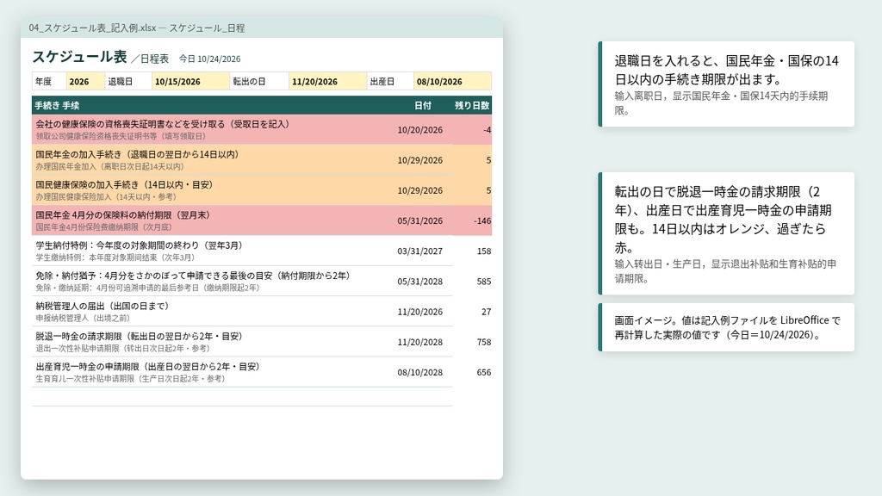
Task: Click the 転出の日 value 11/20/2026
Action: pos(328,82)
